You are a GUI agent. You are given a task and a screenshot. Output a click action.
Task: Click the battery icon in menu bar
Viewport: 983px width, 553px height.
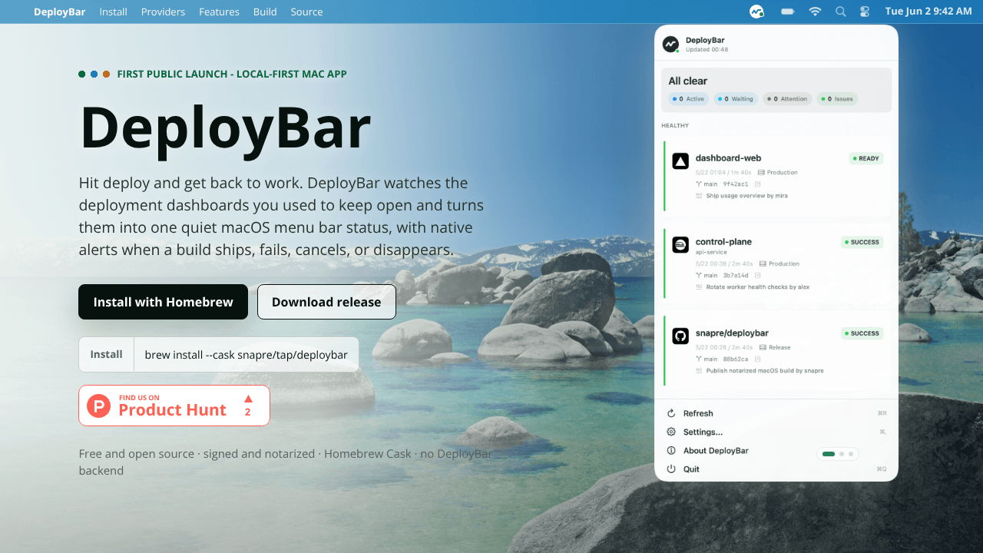788,12
